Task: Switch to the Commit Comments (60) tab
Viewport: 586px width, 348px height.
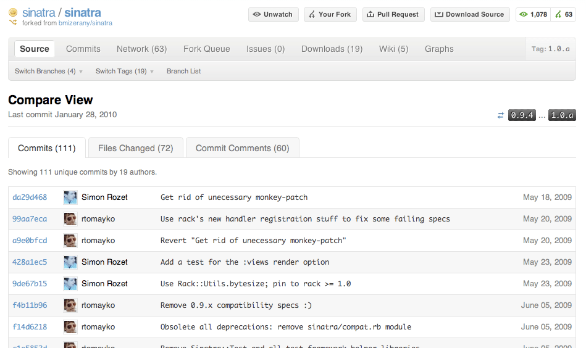Action: (x=242, y=148)
